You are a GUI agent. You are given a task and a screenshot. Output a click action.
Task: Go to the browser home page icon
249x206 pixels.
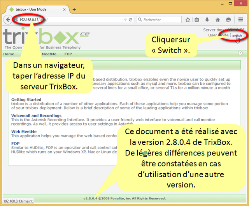click(218, 20)
